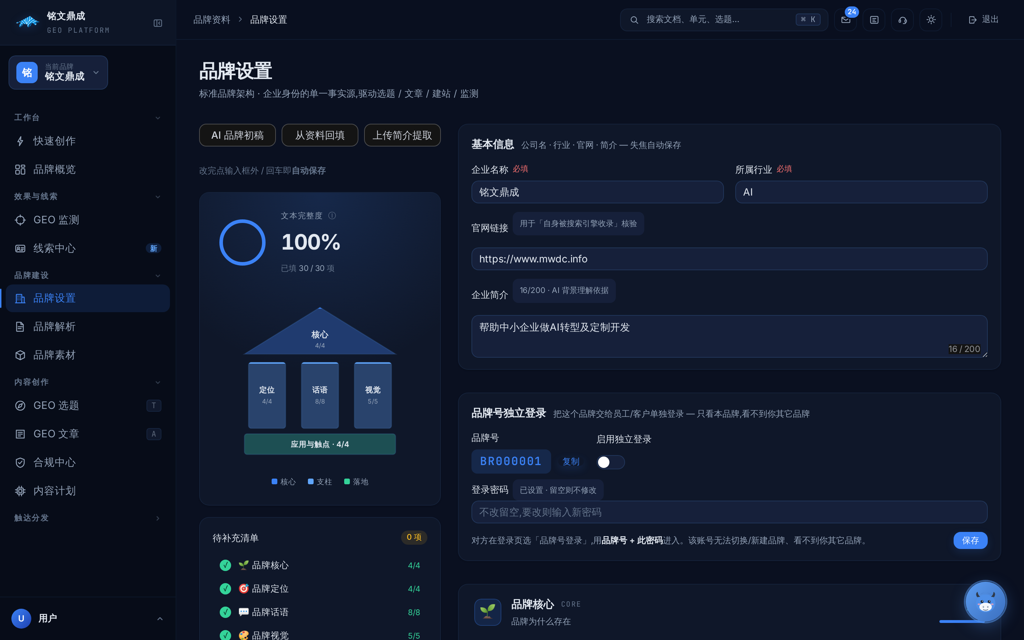Open the 当前品牌 brand selector dropdown
Viewport: 1024px width, 640px height.
[58, 73]
